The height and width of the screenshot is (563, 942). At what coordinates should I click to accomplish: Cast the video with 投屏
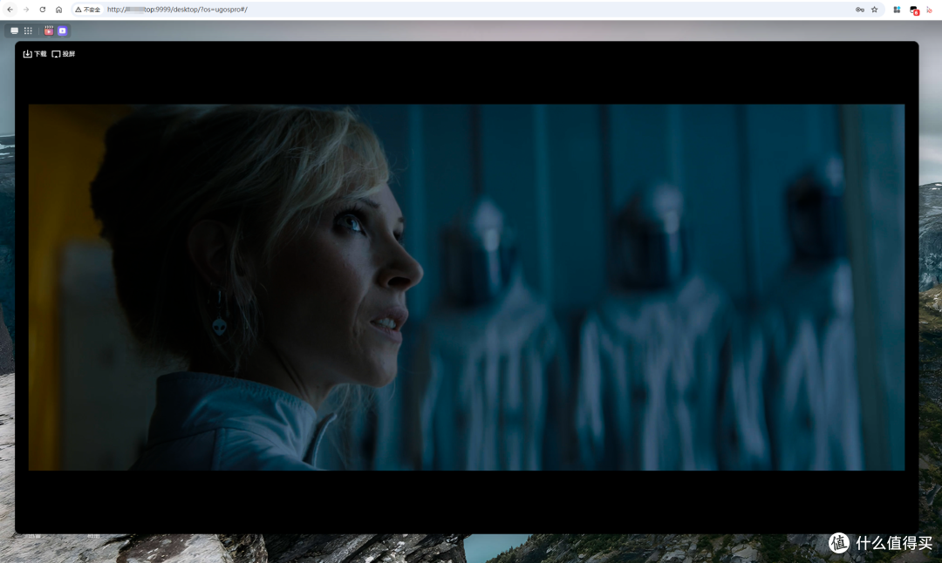tap(63, 54)
